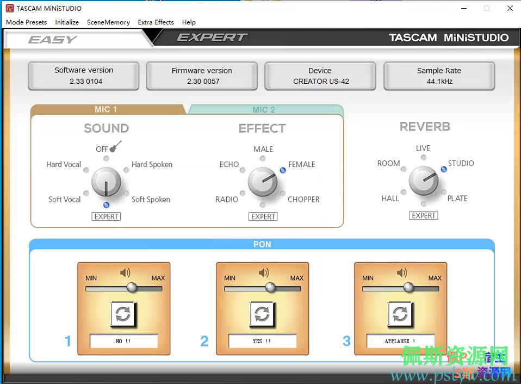
Task: Click the PON pad 1 reload icon
Action: pos(123,314)
